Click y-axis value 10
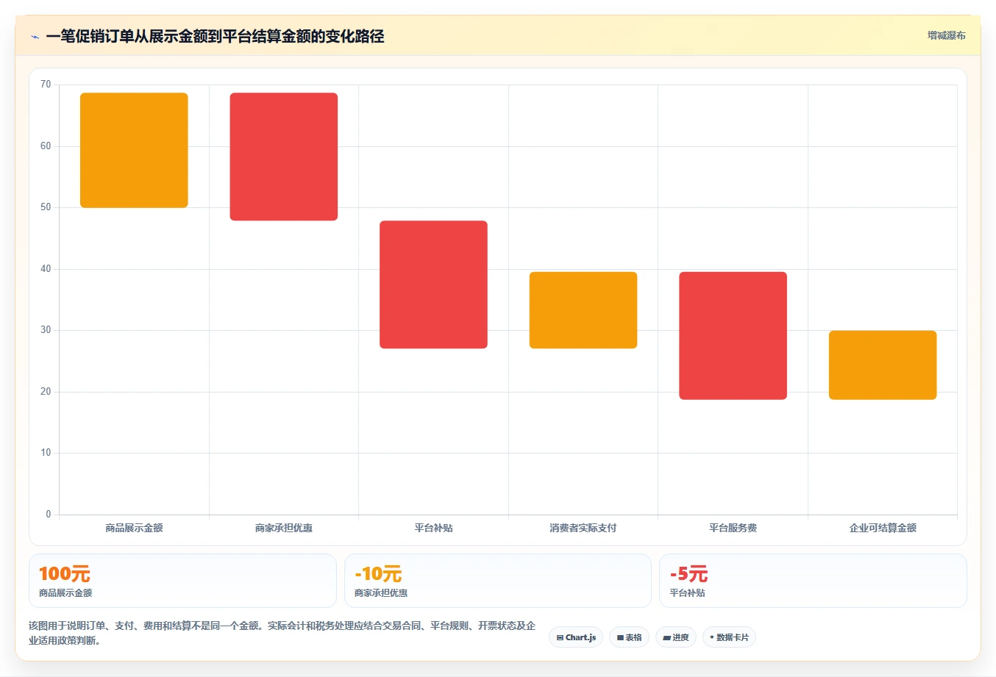This screenshot has height=677, width=996. (x=46, y=453)
